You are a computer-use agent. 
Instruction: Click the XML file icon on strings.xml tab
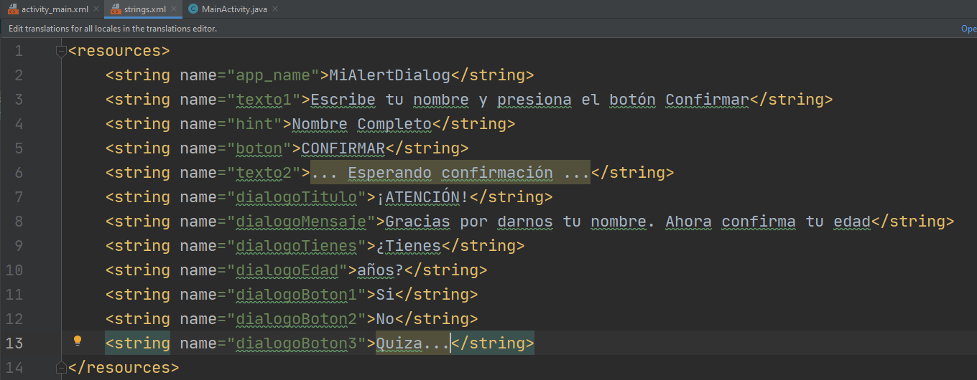point(115,9)
